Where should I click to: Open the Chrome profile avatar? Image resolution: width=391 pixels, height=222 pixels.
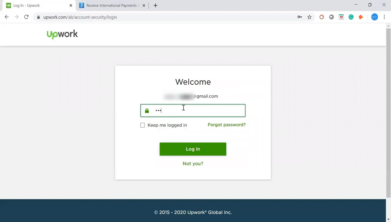point(374,17)
